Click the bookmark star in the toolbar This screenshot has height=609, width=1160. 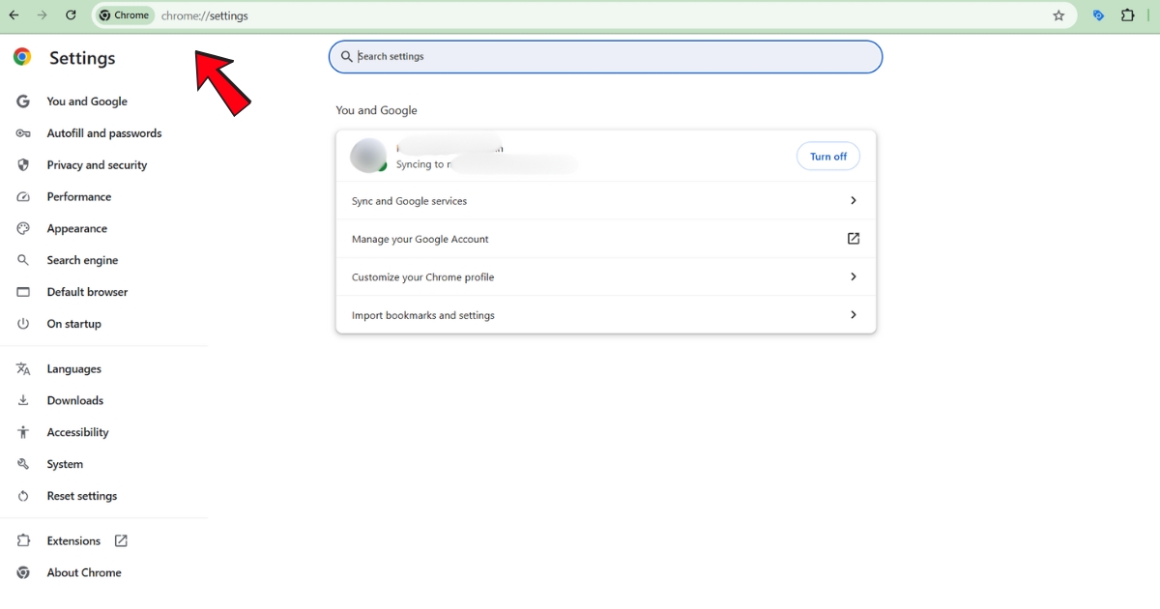pos(1058,15)
